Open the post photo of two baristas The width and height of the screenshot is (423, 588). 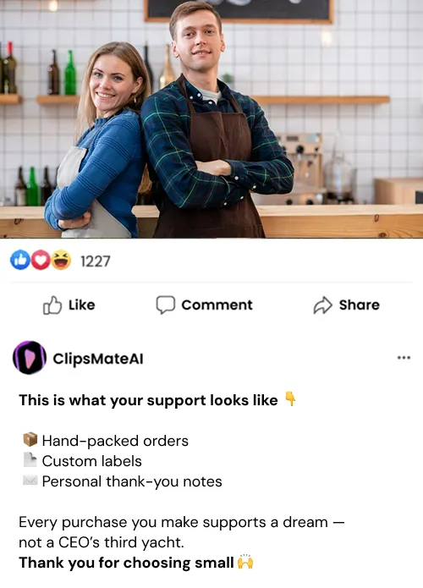point(211,119)
